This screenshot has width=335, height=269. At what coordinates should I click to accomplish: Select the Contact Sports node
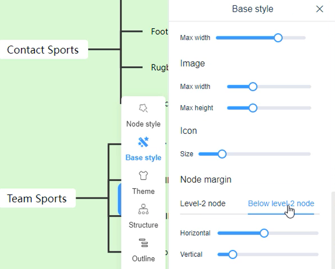(x=43, y=50)
